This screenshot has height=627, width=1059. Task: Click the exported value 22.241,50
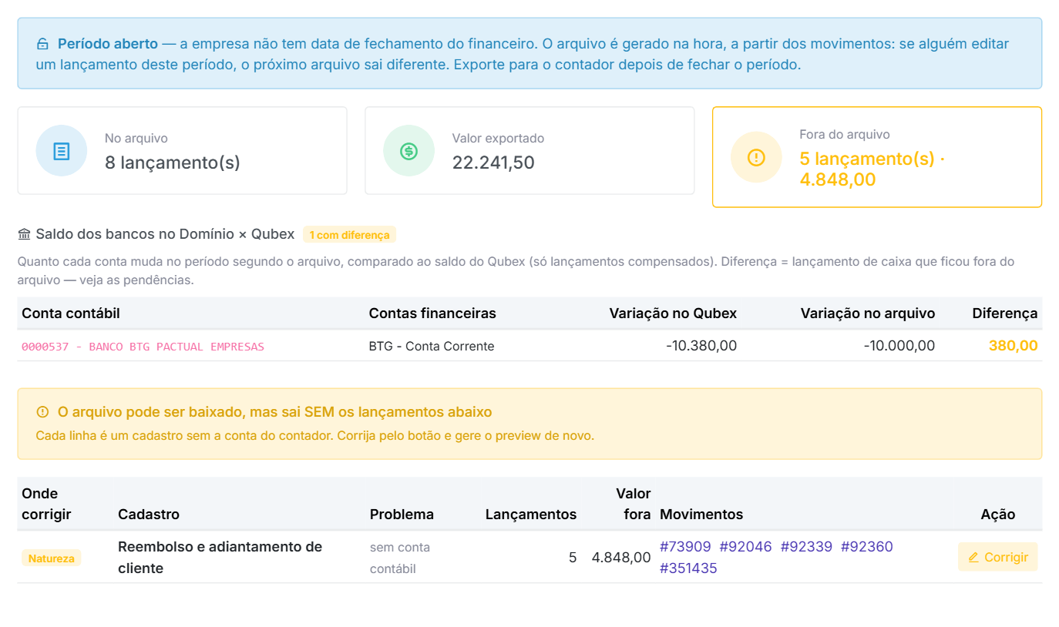pyautogui.click(x=493, y=163)
